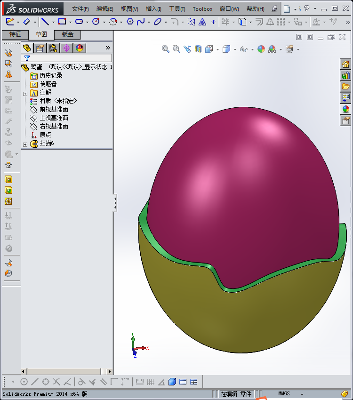Select the Ellipse sketch tool

(x=158, y=22)
